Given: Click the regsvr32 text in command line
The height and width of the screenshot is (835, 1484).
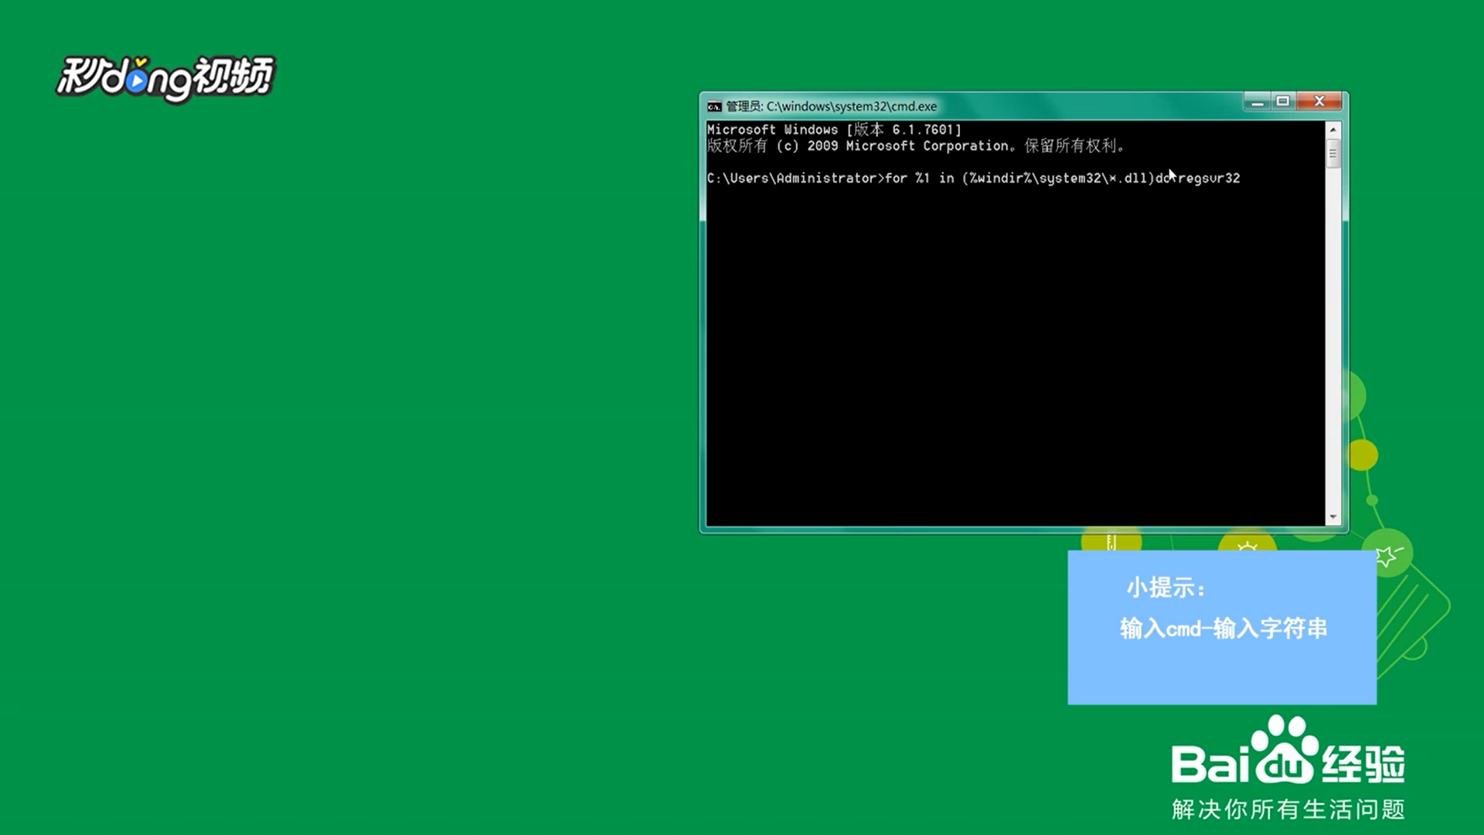Looking at the screenshot, I should (1209, 179).
